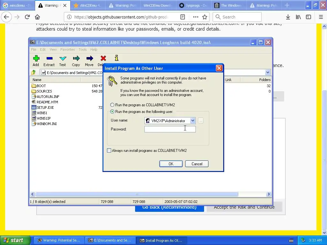The width and height of the screenshot is (327, 245).
Task: Click the yellow Info toolbar icon in 7-Zip
Action: (x=116, y=58)
